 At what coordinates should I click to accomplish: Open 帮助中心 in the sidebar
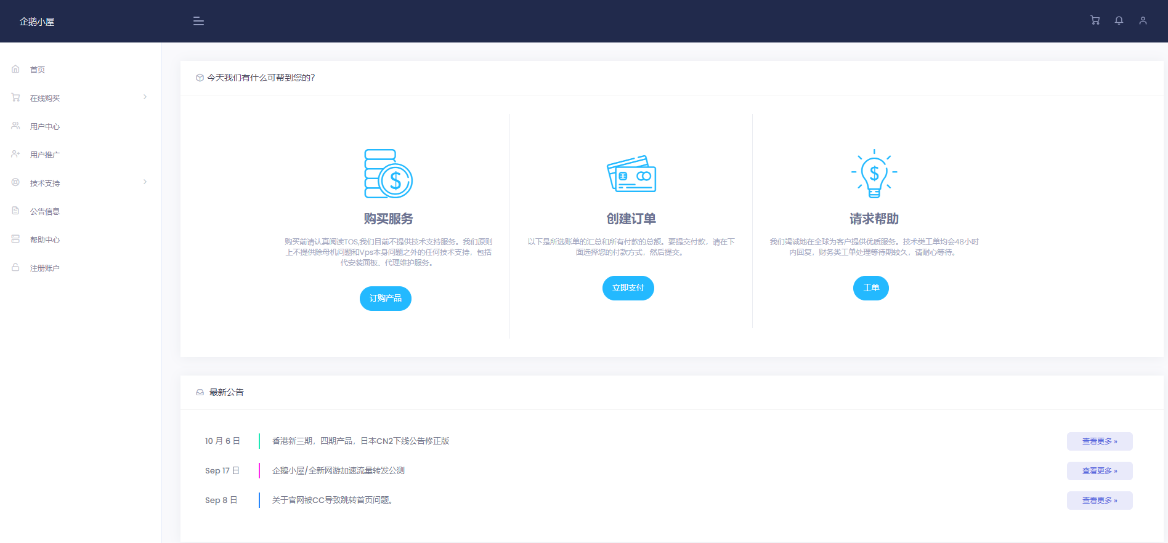(45, 240)
